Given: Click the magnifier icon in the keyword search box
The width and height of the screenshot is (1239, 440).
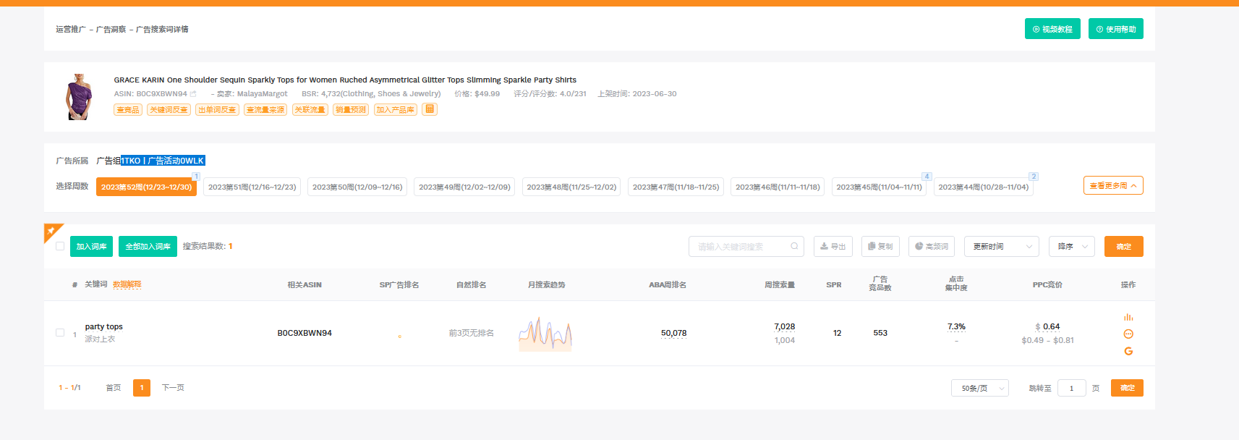Looking at the screenshot, I should 794,246.
